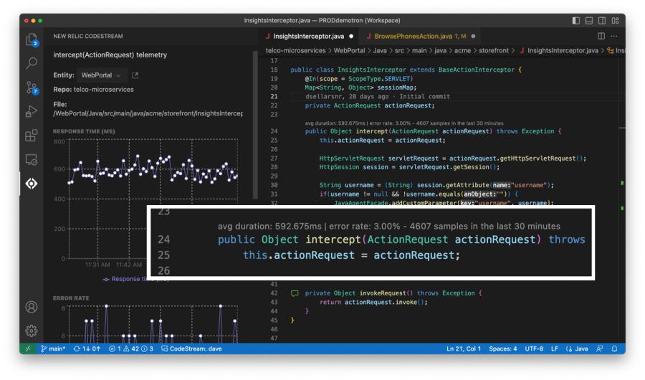Open the Run and Debug view
645x380 pixels.
32,111
